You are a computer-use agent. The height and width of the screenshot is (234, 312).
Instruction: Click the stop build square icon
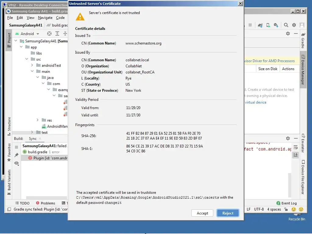pyautogui.click(x=16, y=147)
